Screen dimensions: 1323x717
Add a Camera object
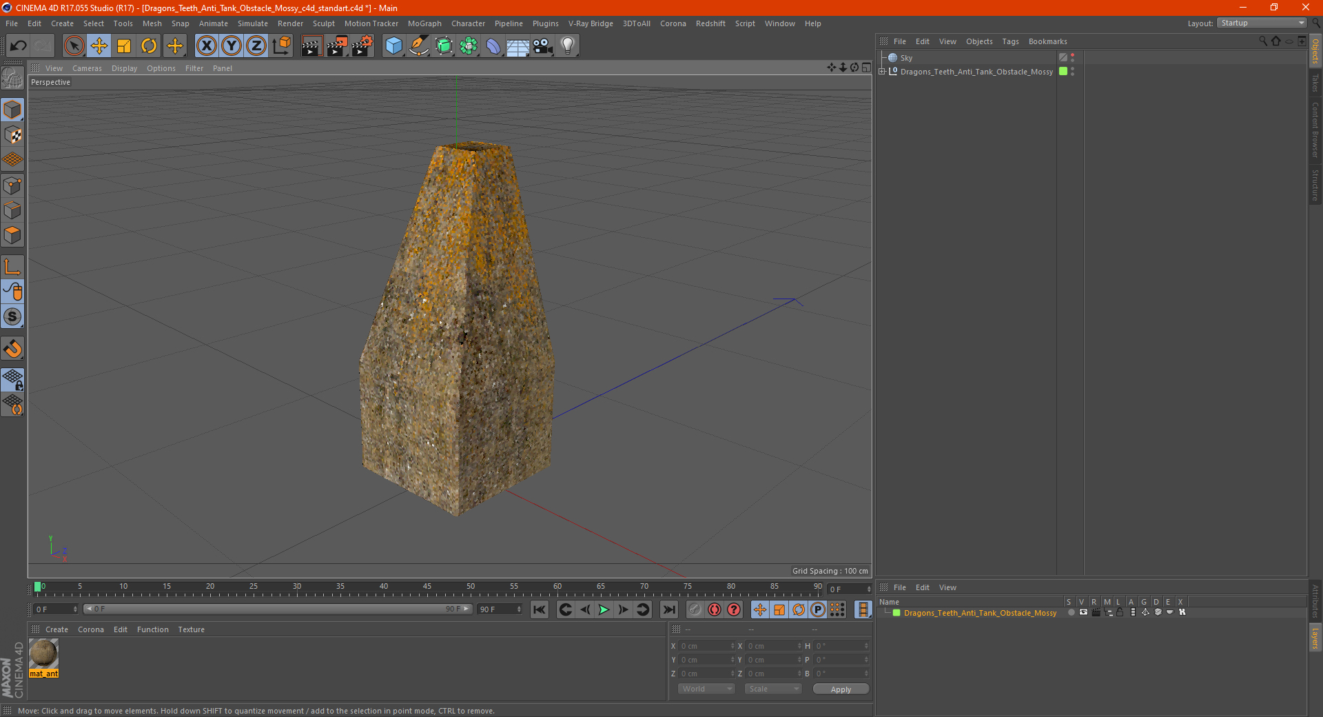[542, 46]
